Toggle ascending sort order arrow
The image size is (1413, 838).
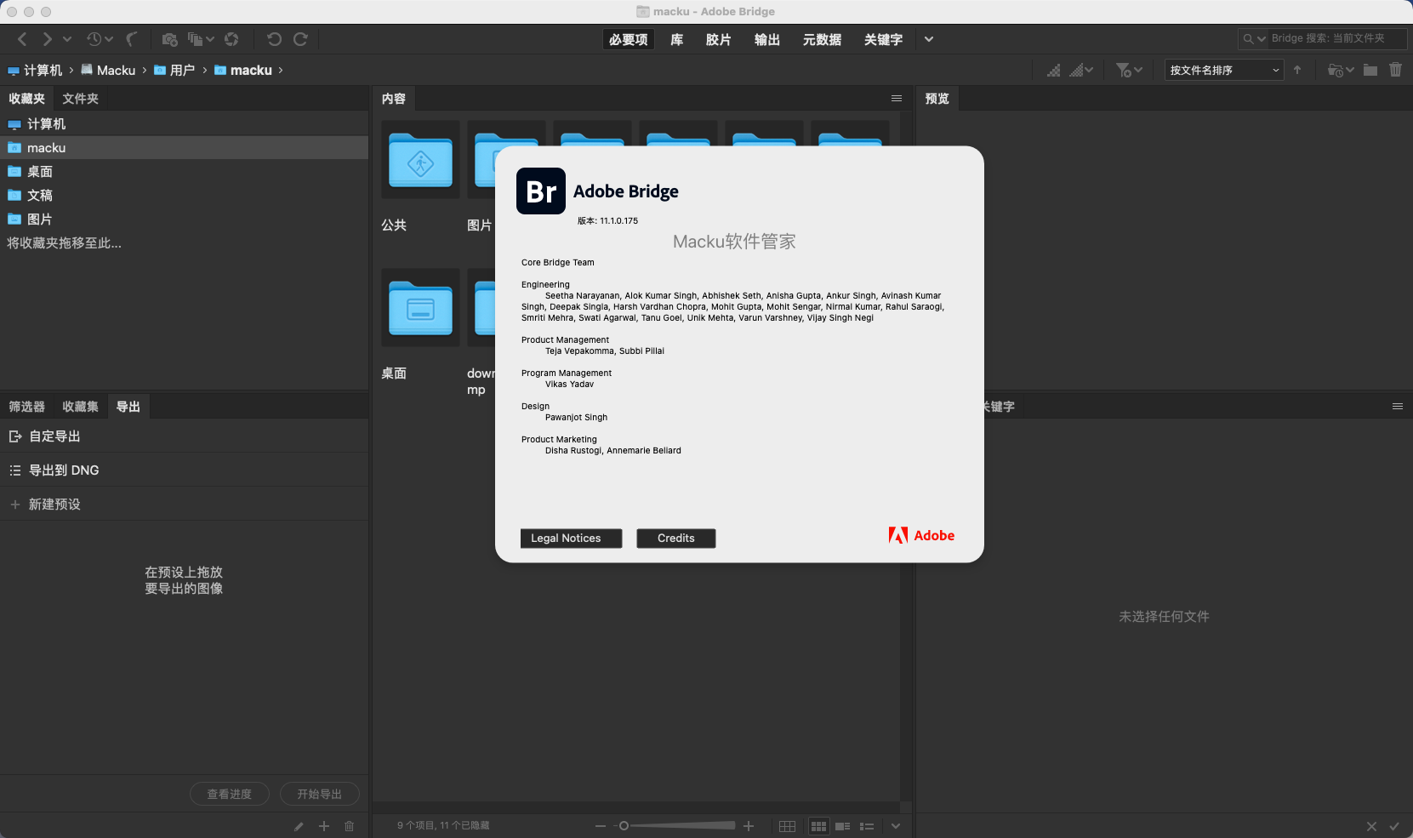pyautogui.click(x=1297, y=70)
